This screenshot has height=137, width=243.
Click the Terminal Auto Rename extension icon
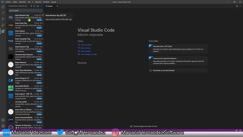click(x=11, y=57)
